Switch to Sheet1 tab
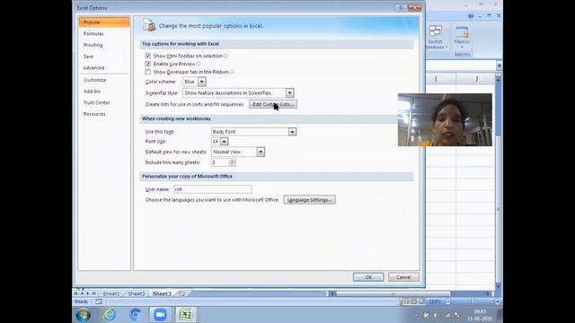This screenshot has height=323, width=575. pyautogui.click(x=111, y=293)
